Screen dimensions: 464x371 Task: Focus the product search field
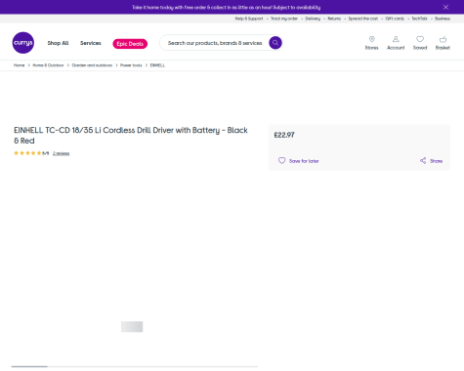(x=215, y=43)
